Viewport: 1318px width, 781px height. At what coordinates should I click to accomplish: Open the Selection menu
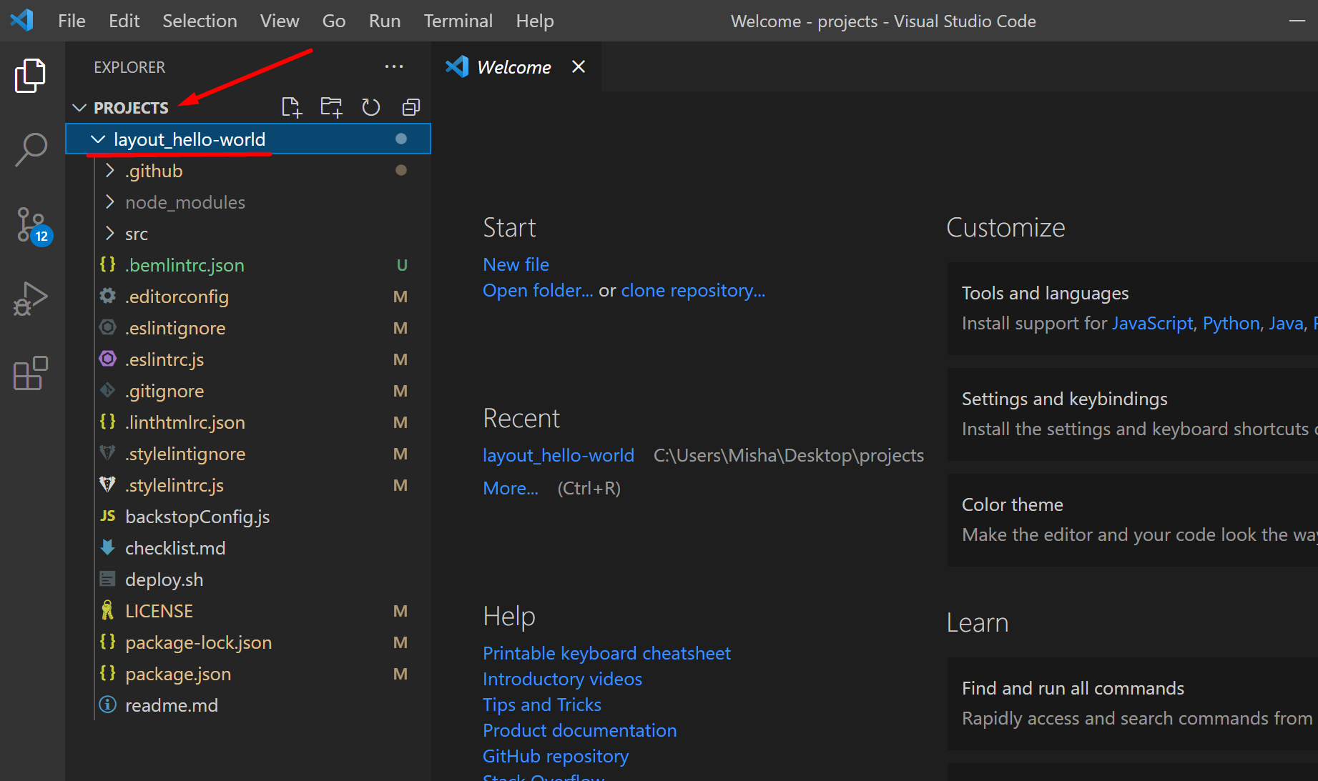[200, 21]
